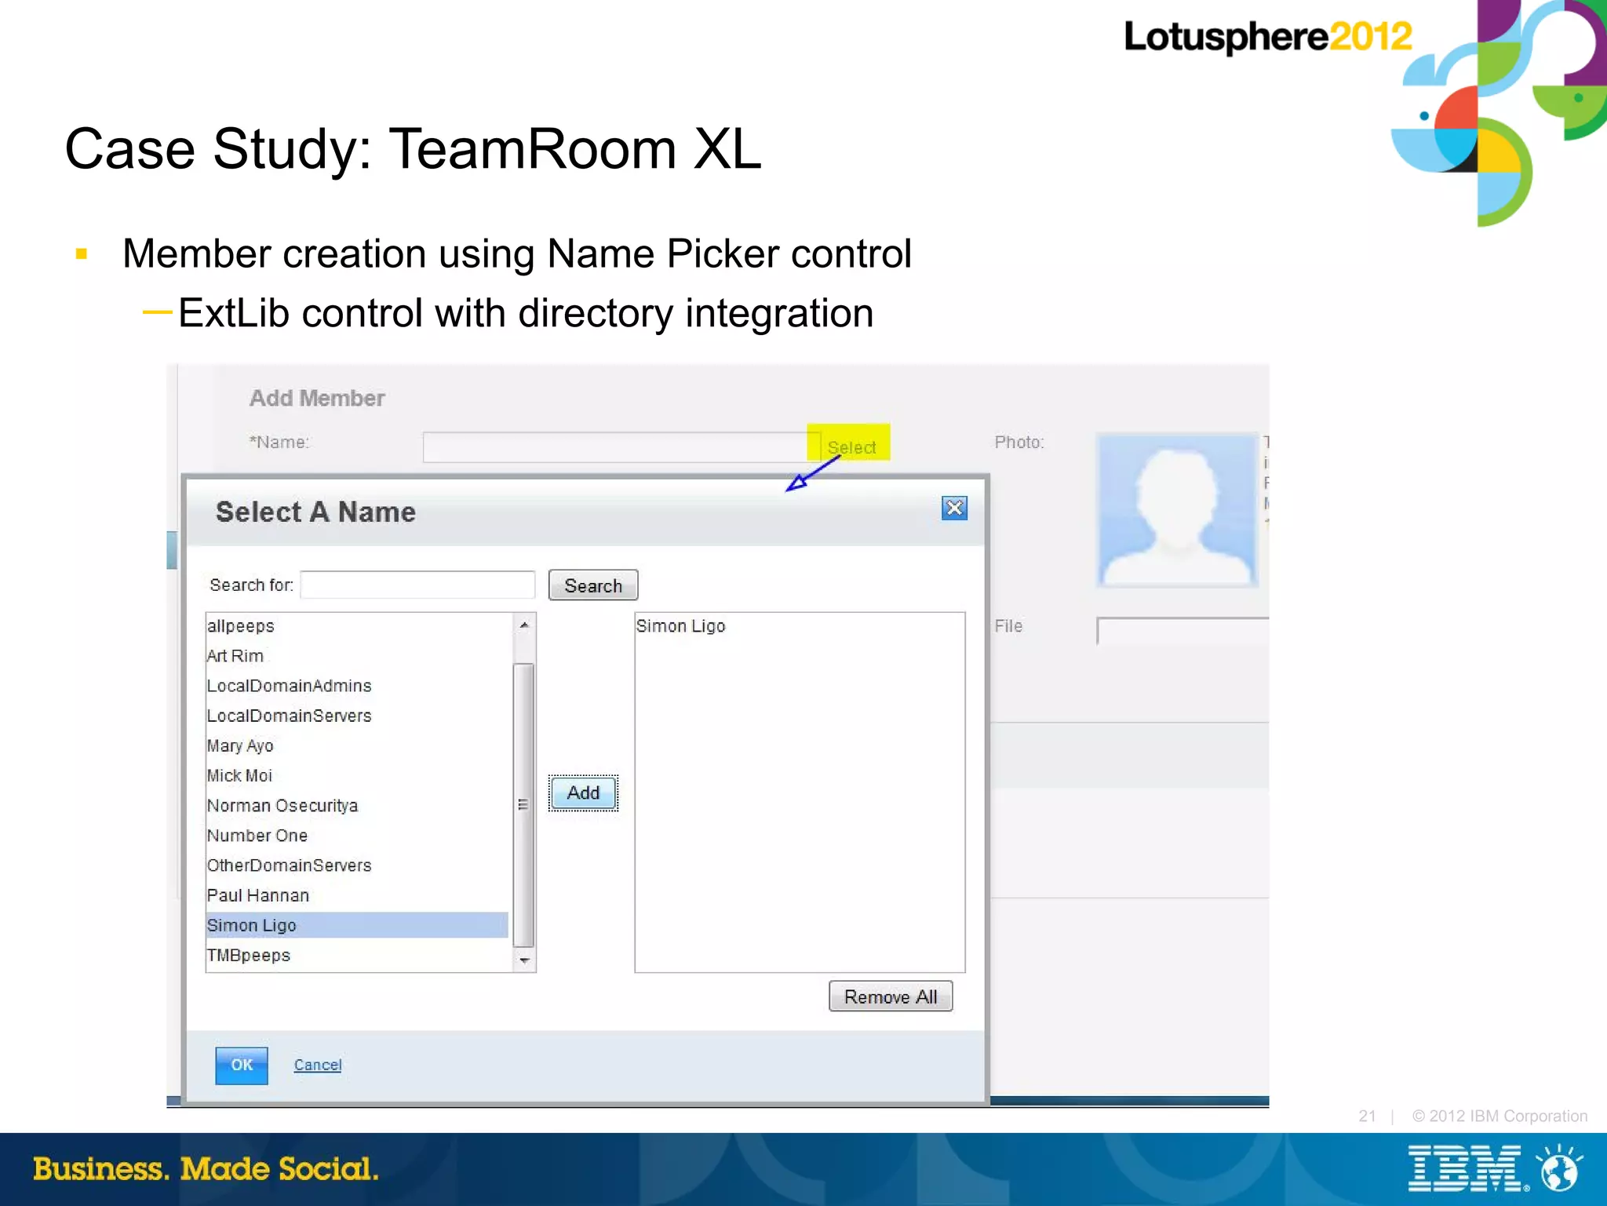Screen dimensions: 1607x1206
Task: Focus the Search for input field
Action: pyautogui.click(x=417, y=585)
